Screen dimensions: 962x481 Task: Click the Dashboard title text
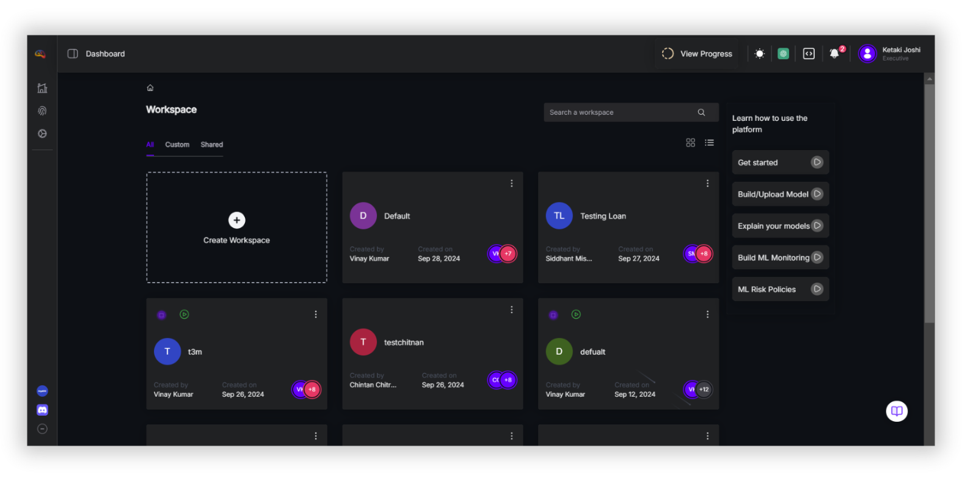105,54
